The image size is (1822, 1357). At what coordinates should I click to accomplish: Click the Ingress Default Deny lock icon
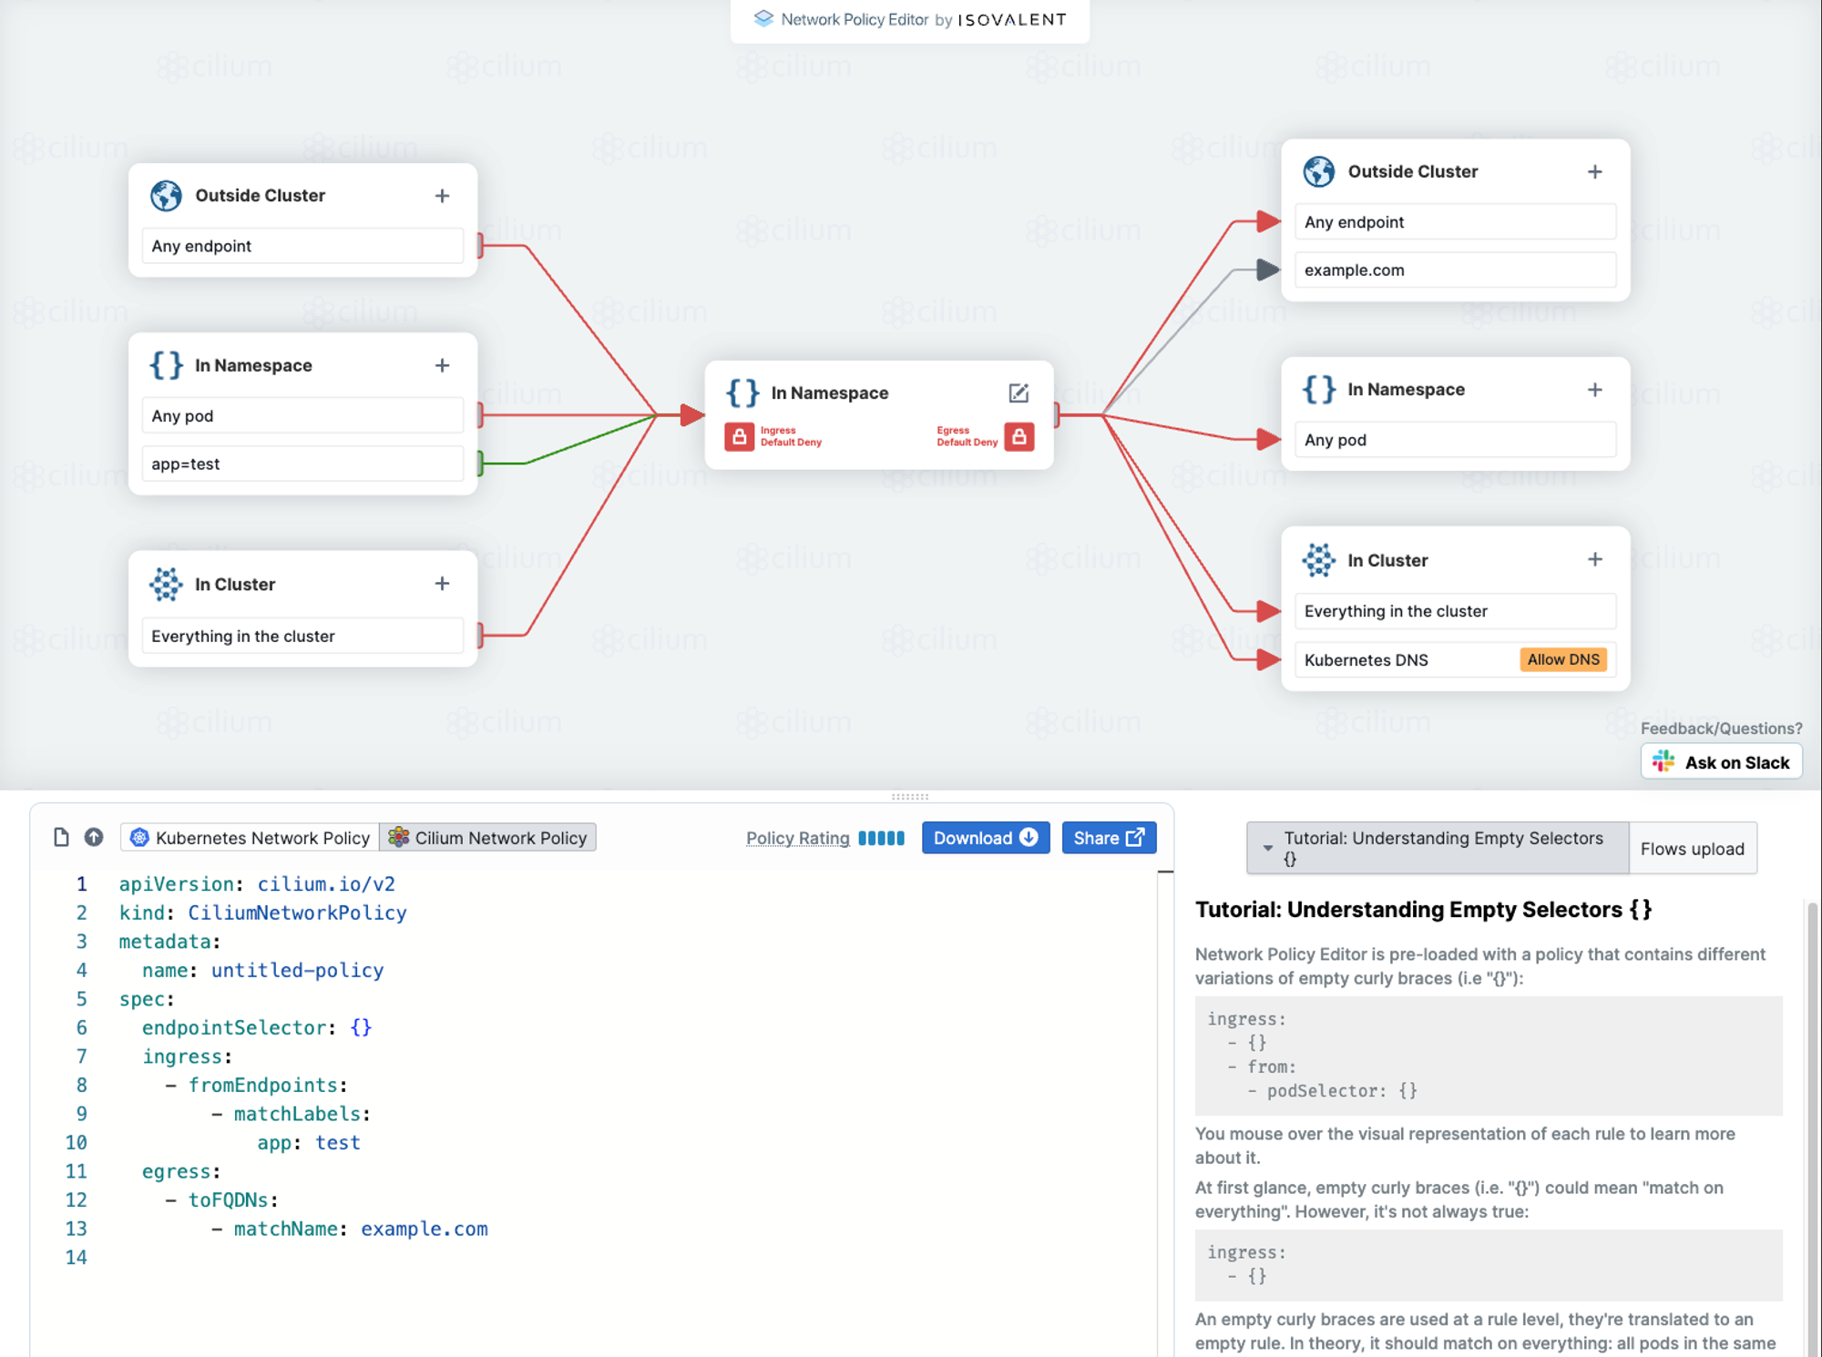click(740, 436)
